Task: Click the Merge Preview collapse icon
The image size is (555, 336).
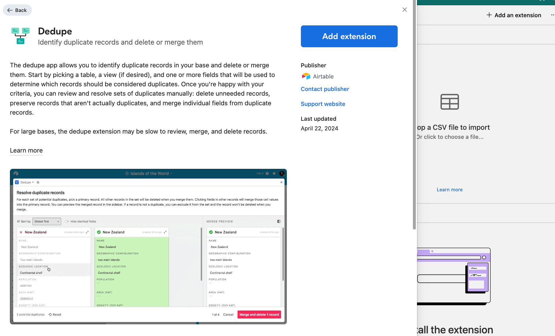Action: click(x=279, y=221)
